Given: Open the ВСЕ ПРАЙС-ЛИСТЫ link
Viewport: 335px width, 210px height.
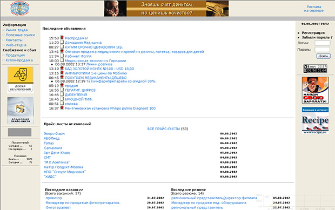Looking at the screenshot, I should (163, 128).
